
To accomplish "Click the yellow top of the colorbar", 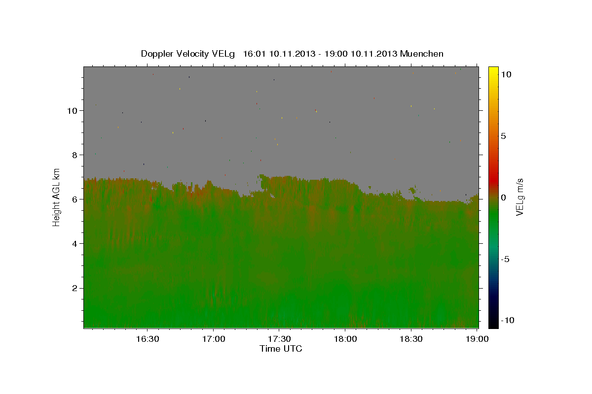I will click(493, 71).
